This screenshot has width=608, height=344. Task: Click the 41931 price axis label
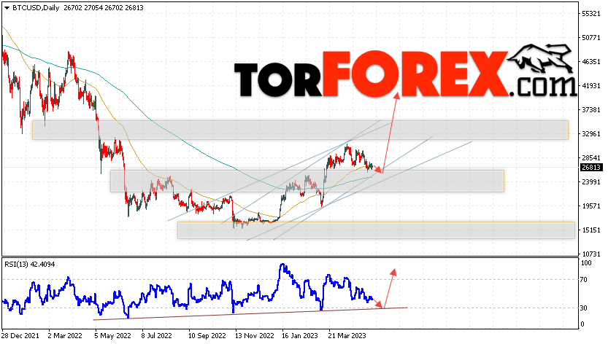pos(591,85)
